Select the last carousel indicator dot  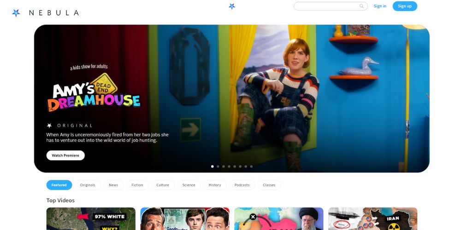pos(251,167)
